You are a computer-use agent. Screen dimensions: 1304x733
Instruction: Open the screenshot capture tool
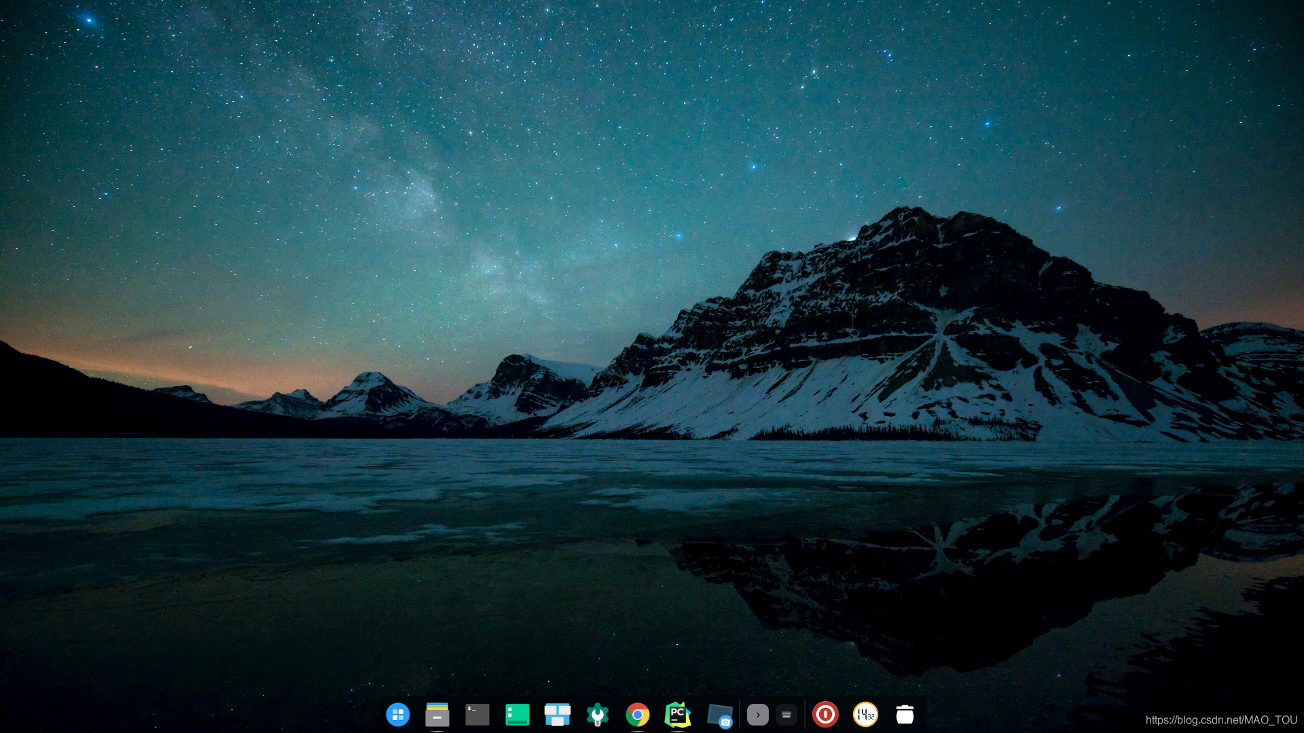pyautogui.click(x=720, y=715)
